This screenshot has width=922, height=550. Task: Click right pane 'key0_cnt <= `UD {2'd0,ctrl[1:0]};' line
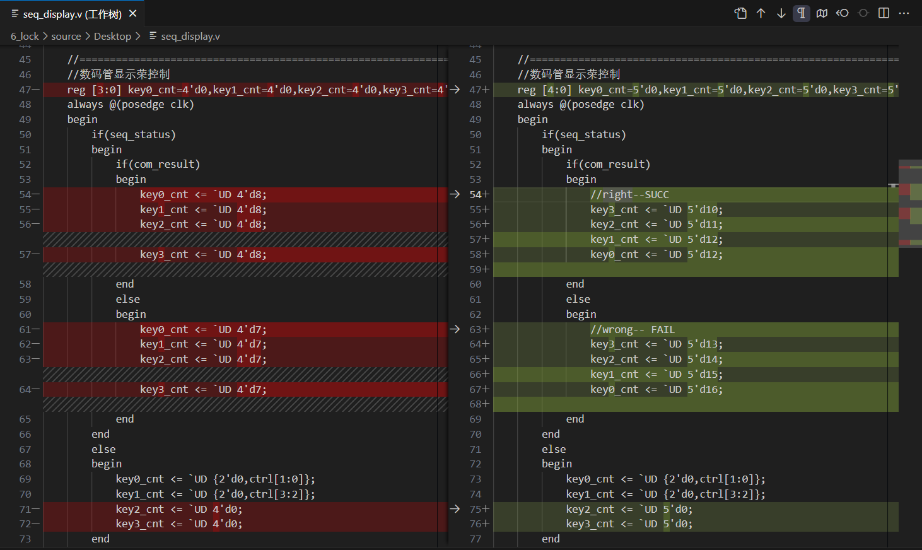pyautogui.click(x=665, y=479)
